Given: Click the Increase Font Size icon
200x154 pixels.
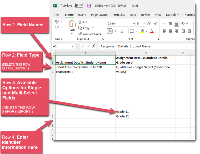Looking at the screenshot, I should tap(149, 24).
